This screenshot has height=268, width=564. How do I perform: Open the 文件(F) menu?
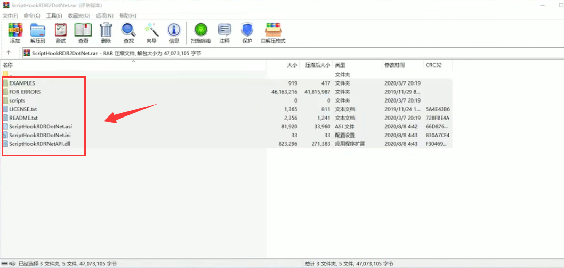(x=10, y=16)
